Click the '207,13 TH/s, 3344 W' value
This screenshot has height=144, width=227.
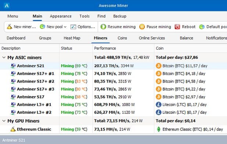point(114,66)
